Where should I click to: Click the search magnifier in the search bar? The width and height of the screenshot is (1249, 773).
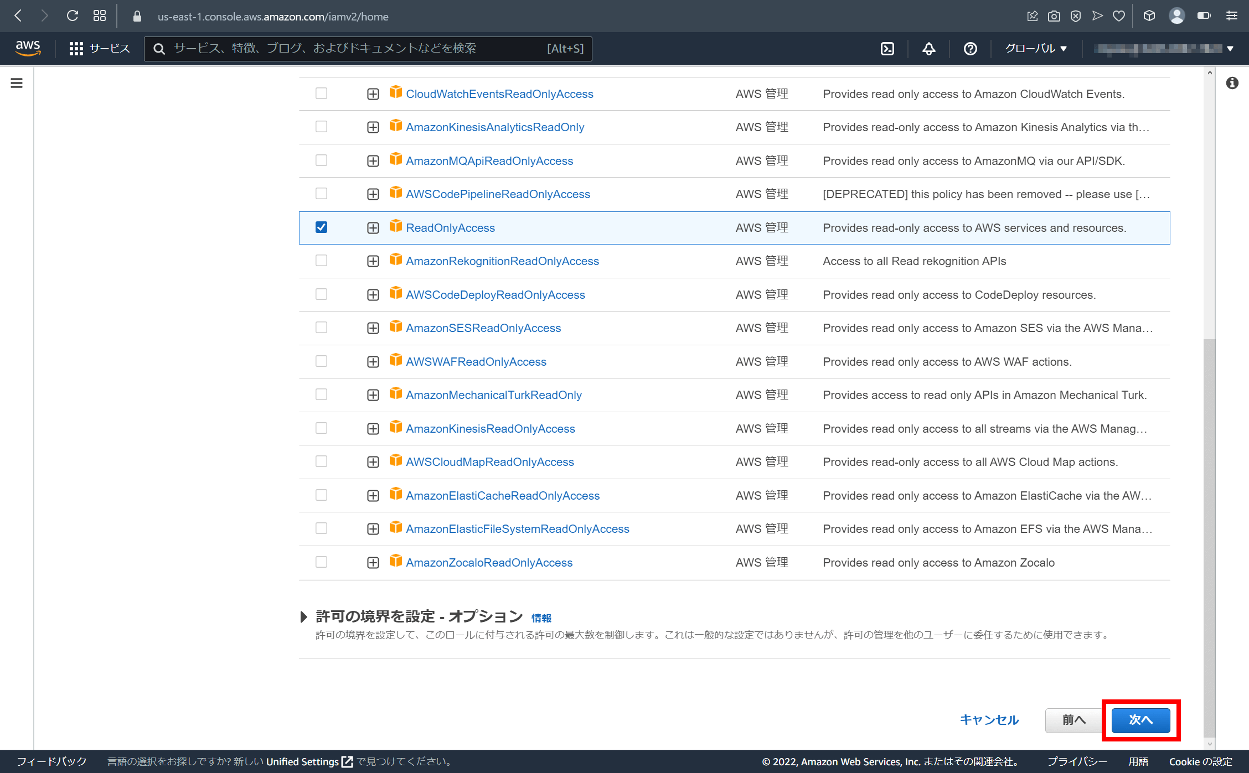tap(159, 49)
